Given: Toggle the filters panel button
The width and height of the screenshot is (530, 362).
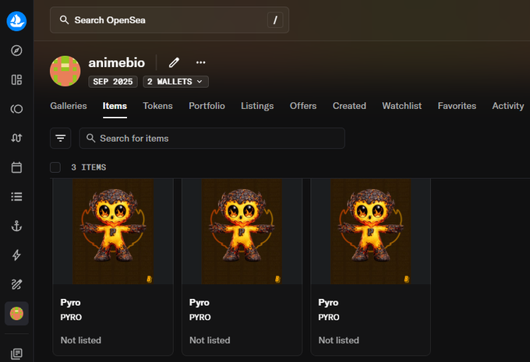Looking at the screenshot, I should click(61, 138).
